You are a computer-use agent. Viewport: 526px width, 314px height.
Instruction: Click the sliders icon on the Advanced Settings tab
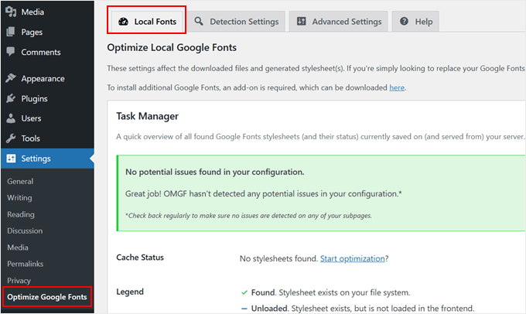301,21
